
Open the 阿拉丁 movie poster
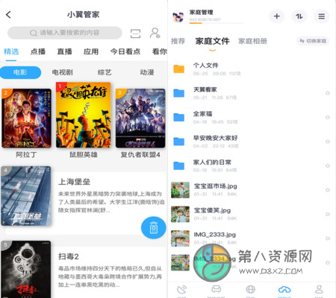point(26,118)
